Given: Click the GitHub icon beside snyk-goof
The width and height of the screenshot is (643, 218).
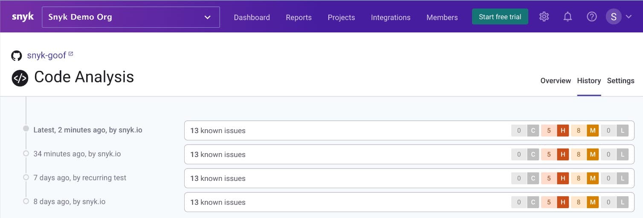Looking at the screenshot, I should (x=17, y=55).
